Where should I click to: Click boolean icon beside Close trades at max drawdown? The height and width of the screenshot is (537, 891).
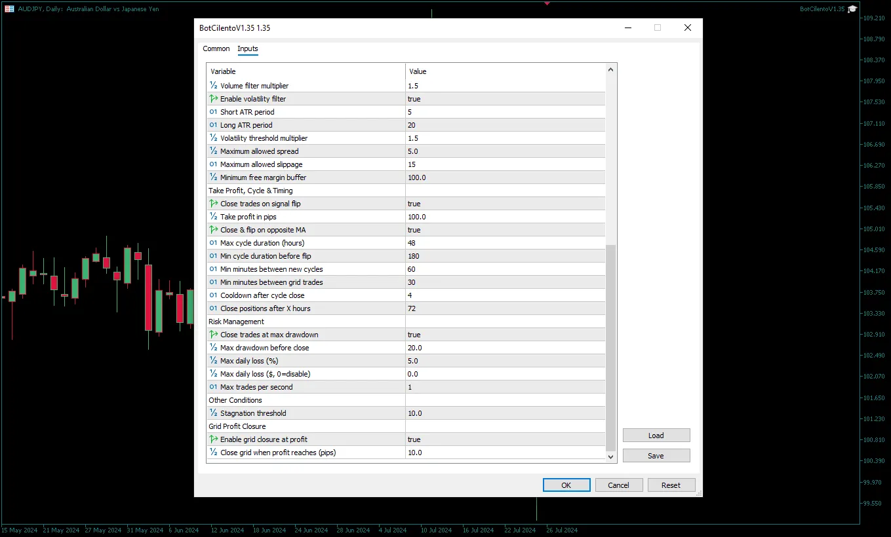(x=213, y=335)
